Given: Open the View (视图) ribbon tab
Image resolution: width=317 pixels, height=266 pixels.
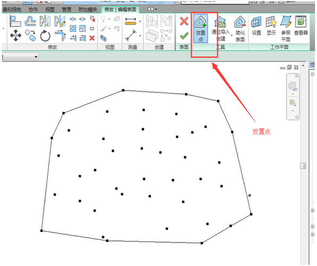Looking at the screenshot, I should (x=50, y=10).
